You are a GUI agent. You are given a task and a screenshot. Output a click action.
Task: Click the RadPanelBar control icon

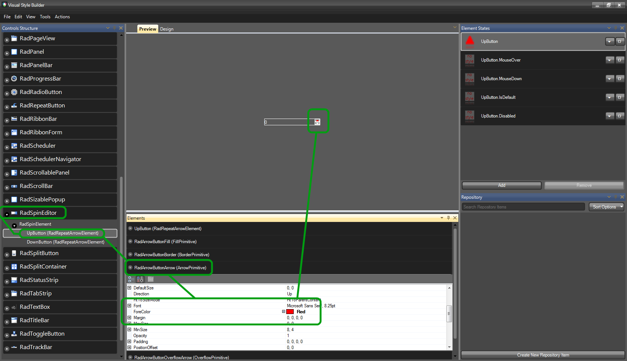pos(14,65)
